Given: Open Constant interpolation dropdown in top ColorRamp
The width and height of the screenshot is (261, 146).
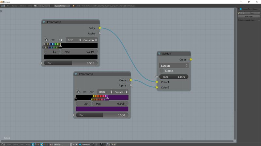Looking at the screenshot, I should [89, 40].
